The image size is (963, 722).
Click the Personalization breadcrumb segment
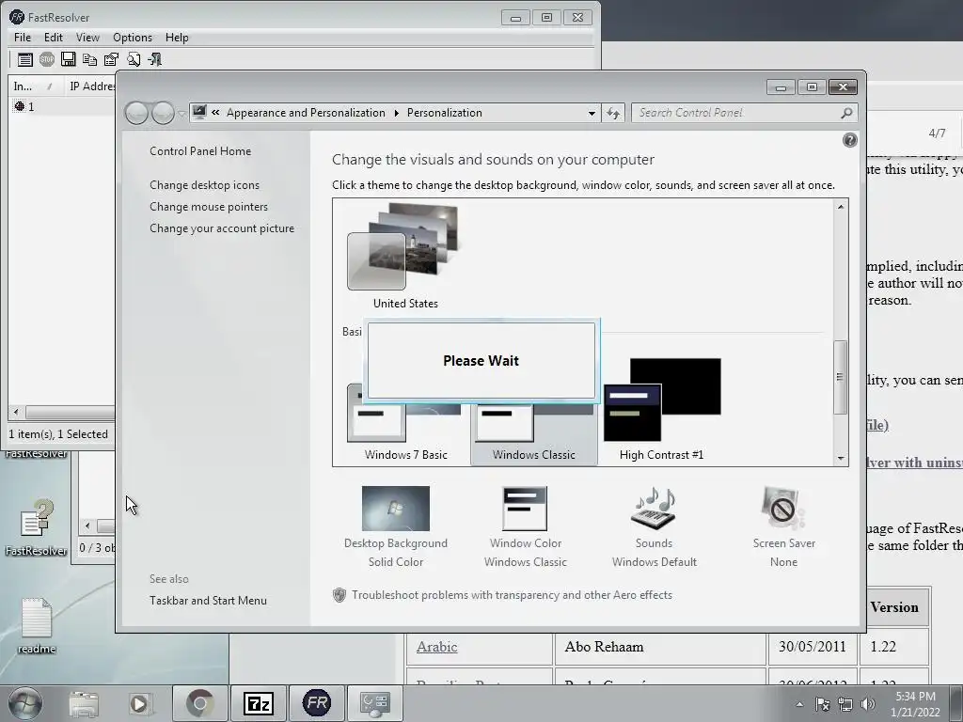point(444,113)
